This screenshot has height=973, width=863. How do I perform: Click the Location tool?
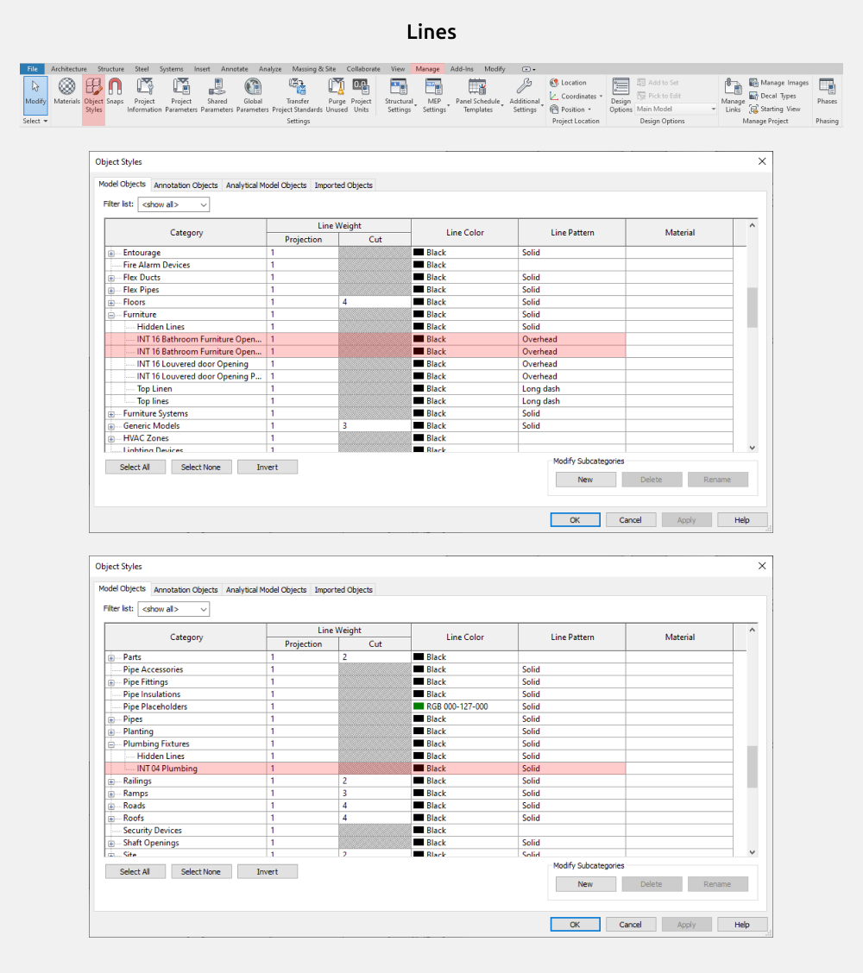tap(568, 83)
